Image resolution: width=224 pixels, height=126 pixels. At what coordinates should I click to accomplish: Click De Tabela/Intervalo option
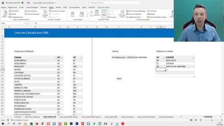[x=16, y=17]
